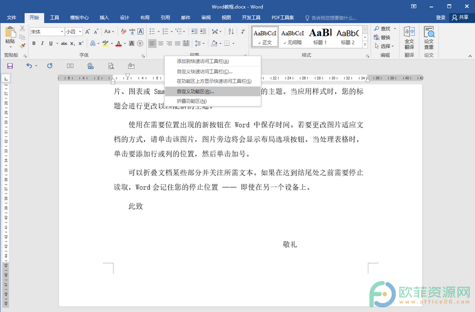Click the Format Painter brush icon
This screenshot has height=312, width=475.
(x=22, y=46)
